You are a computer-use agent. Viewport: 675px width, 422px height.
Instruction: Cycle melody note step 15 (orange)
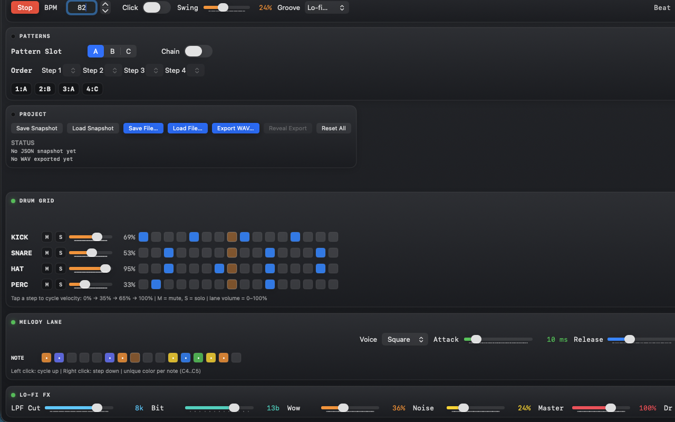tap(224, 358)
